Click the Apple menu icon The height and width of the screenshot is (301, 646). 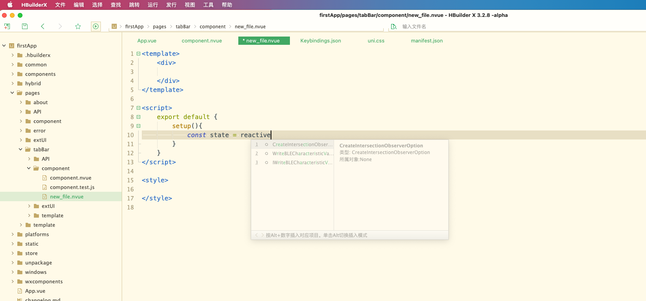pos(10,5)
